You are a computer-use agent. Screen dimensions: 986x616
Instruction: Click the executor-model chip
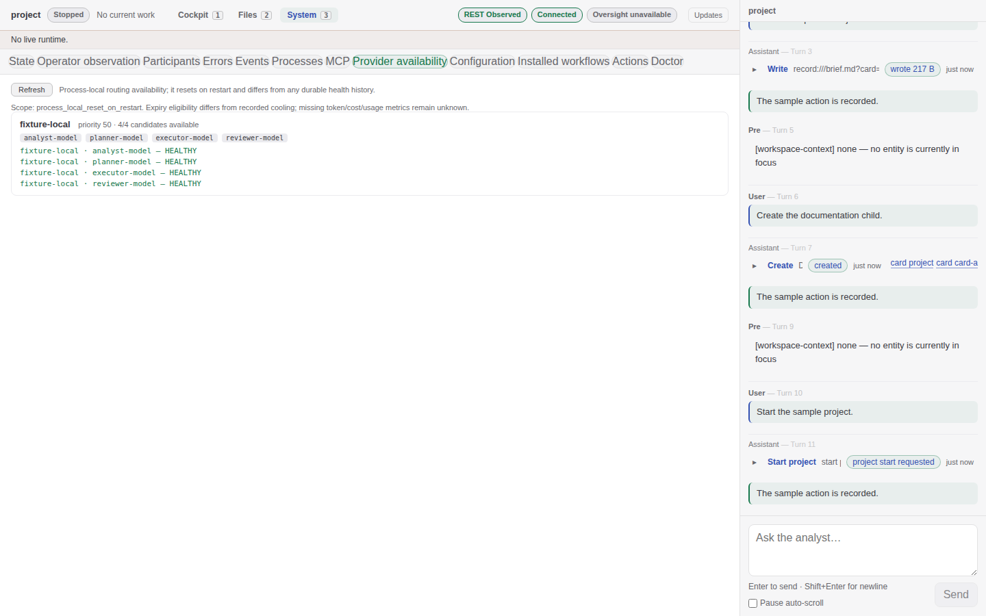[184, 138]
